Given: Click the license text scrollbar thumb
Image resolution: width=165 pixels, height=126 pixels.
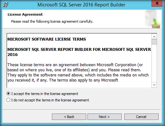Looking at the screenshot, I should coord(154,42).
